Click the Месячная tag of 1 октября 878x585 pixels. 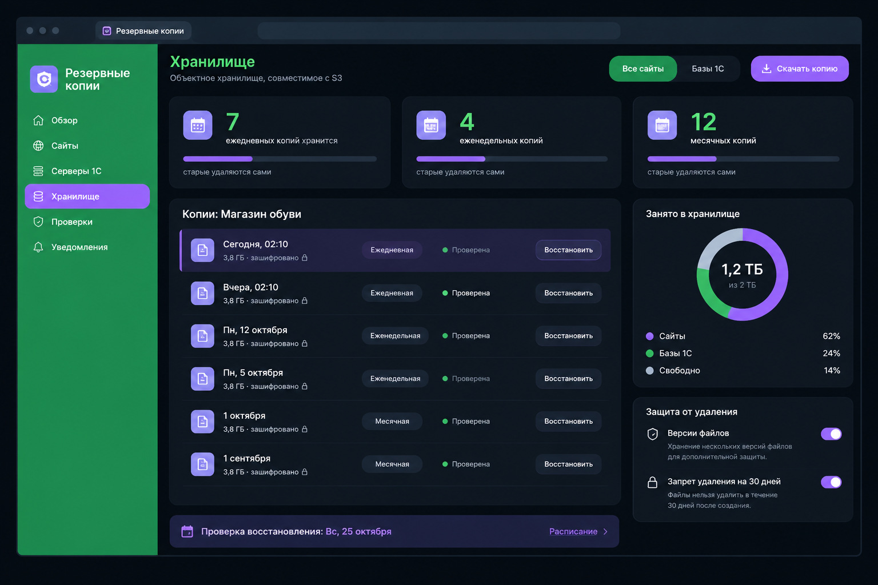[392, 422]
